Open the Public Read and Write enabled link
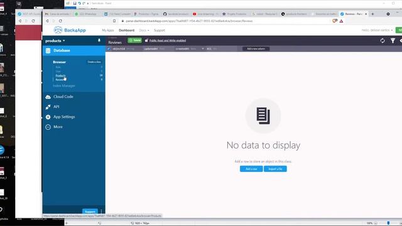Screen dimensions: 402x226 pyautogui.click(x=168, y=40)
